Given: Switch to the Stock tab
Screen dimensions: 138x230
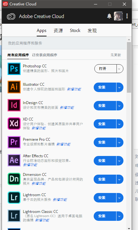Looking at the screenshot, I should [x=75, y=30].
